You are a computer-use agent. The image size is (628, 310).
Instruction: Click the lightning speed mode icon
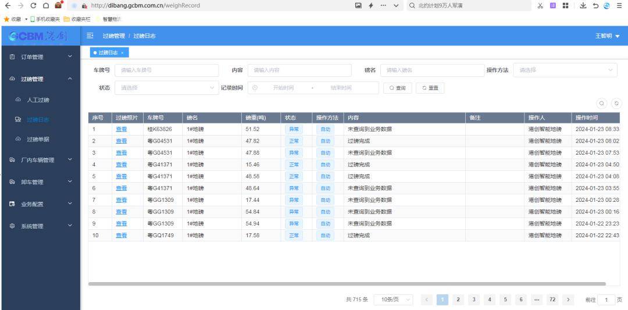371,6
